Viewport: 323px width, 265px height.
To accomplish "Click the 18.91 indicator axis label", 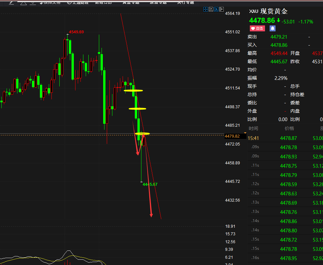I will (x=230, y=226).
